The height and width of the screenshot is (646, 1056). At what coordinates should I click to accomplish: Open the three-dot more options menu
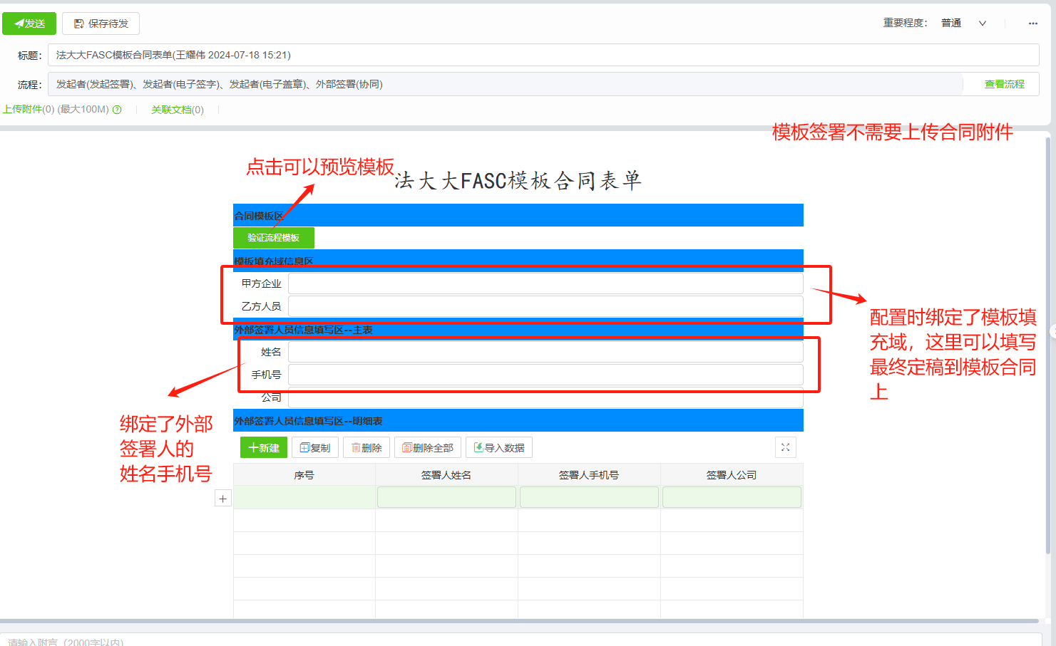[1032, 24]
